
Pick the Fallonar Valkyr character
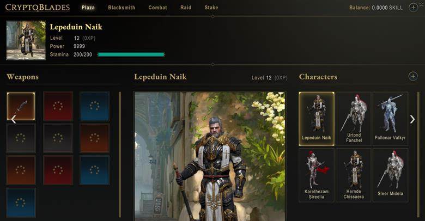click(x=390, y=119)
